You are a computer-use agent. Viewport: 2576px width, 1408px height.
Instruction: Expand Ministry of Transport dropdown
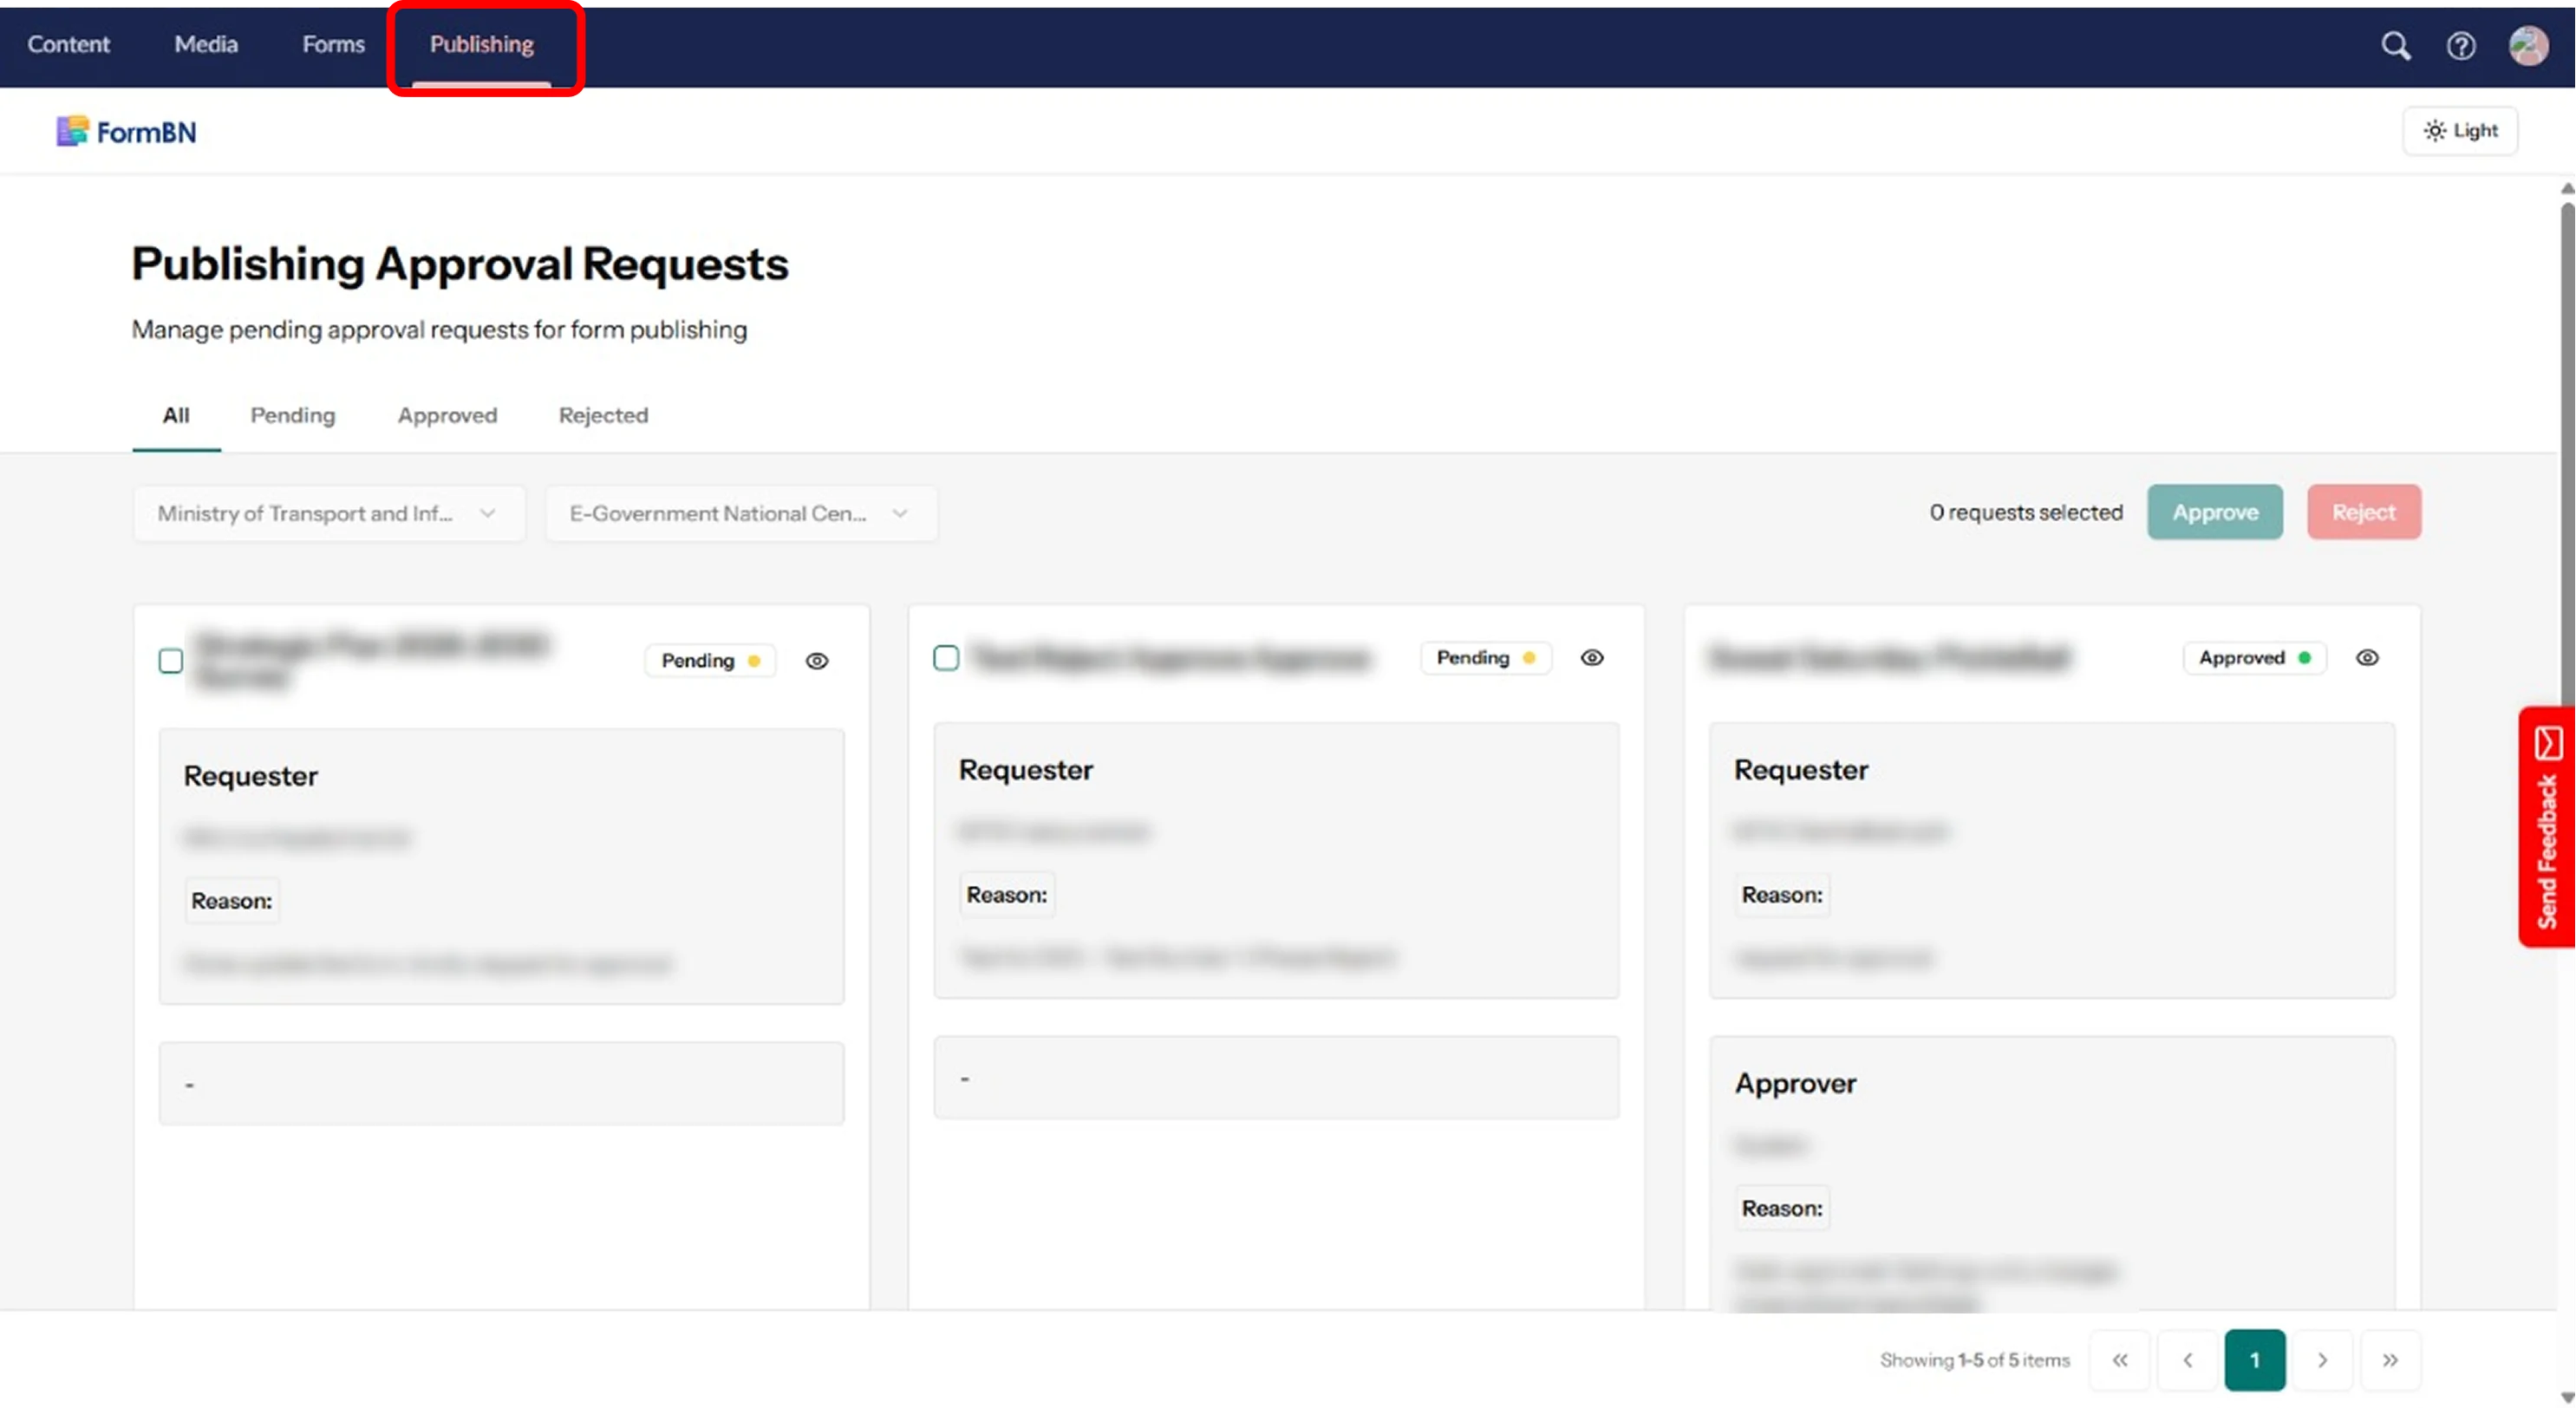pyautogui.click(x=328, y=513)
